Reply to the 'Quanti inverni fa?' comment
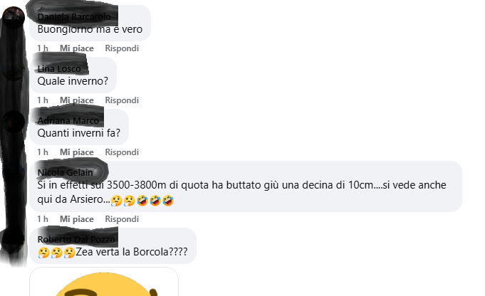The height and width of the screenshot is (296, 485). (x=122, y=152)
